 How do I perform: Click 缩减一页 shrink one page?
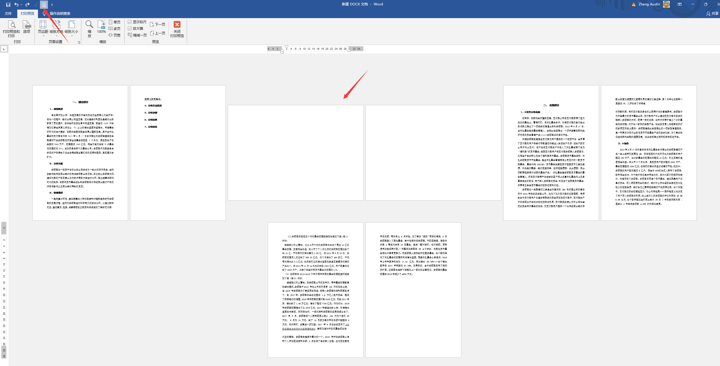(x=137, y=35)
